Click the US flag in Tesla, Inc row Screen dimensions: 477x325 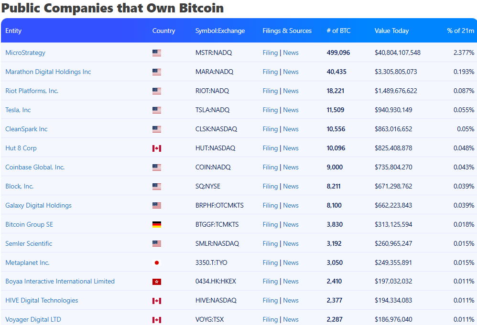tap(156, 110)
